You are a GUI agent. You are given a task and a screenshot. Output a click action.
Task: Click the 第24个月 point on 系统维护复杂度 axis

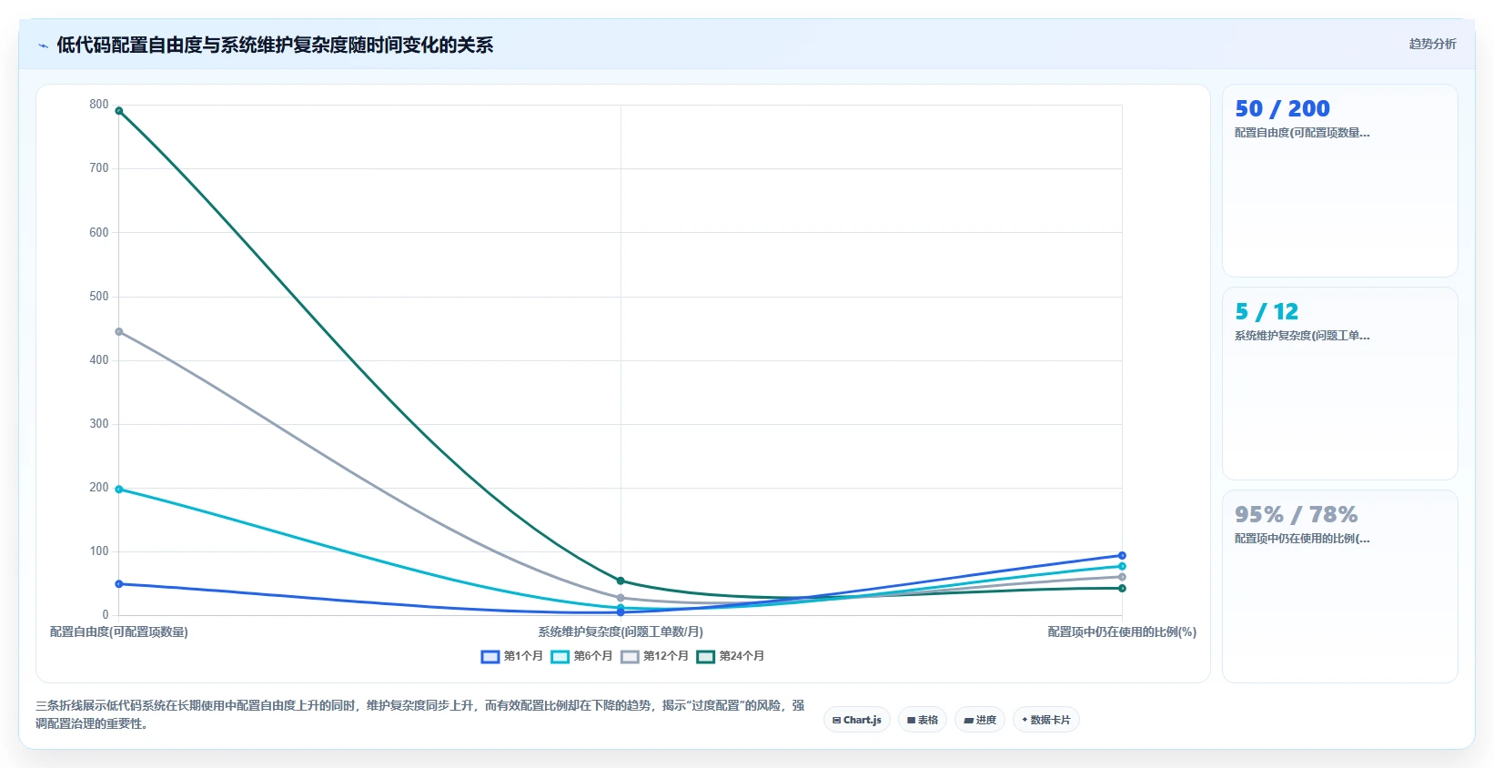click(621, 581)
